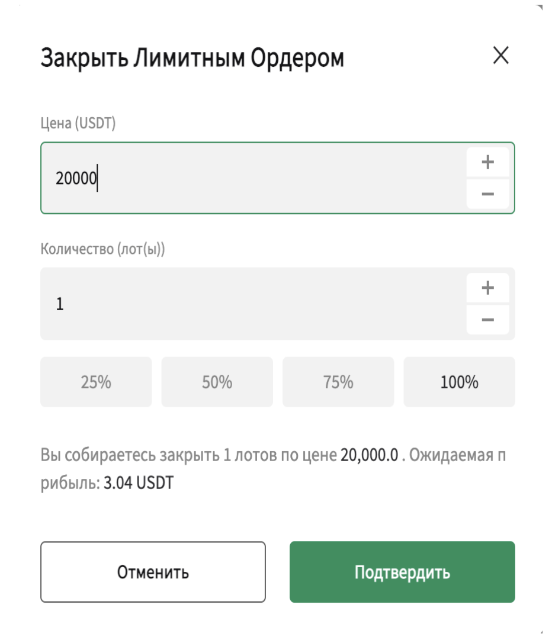Viewport: 552px width, 637px height.
Task: Select the 50% quantity option
Action: pos(217,382)
